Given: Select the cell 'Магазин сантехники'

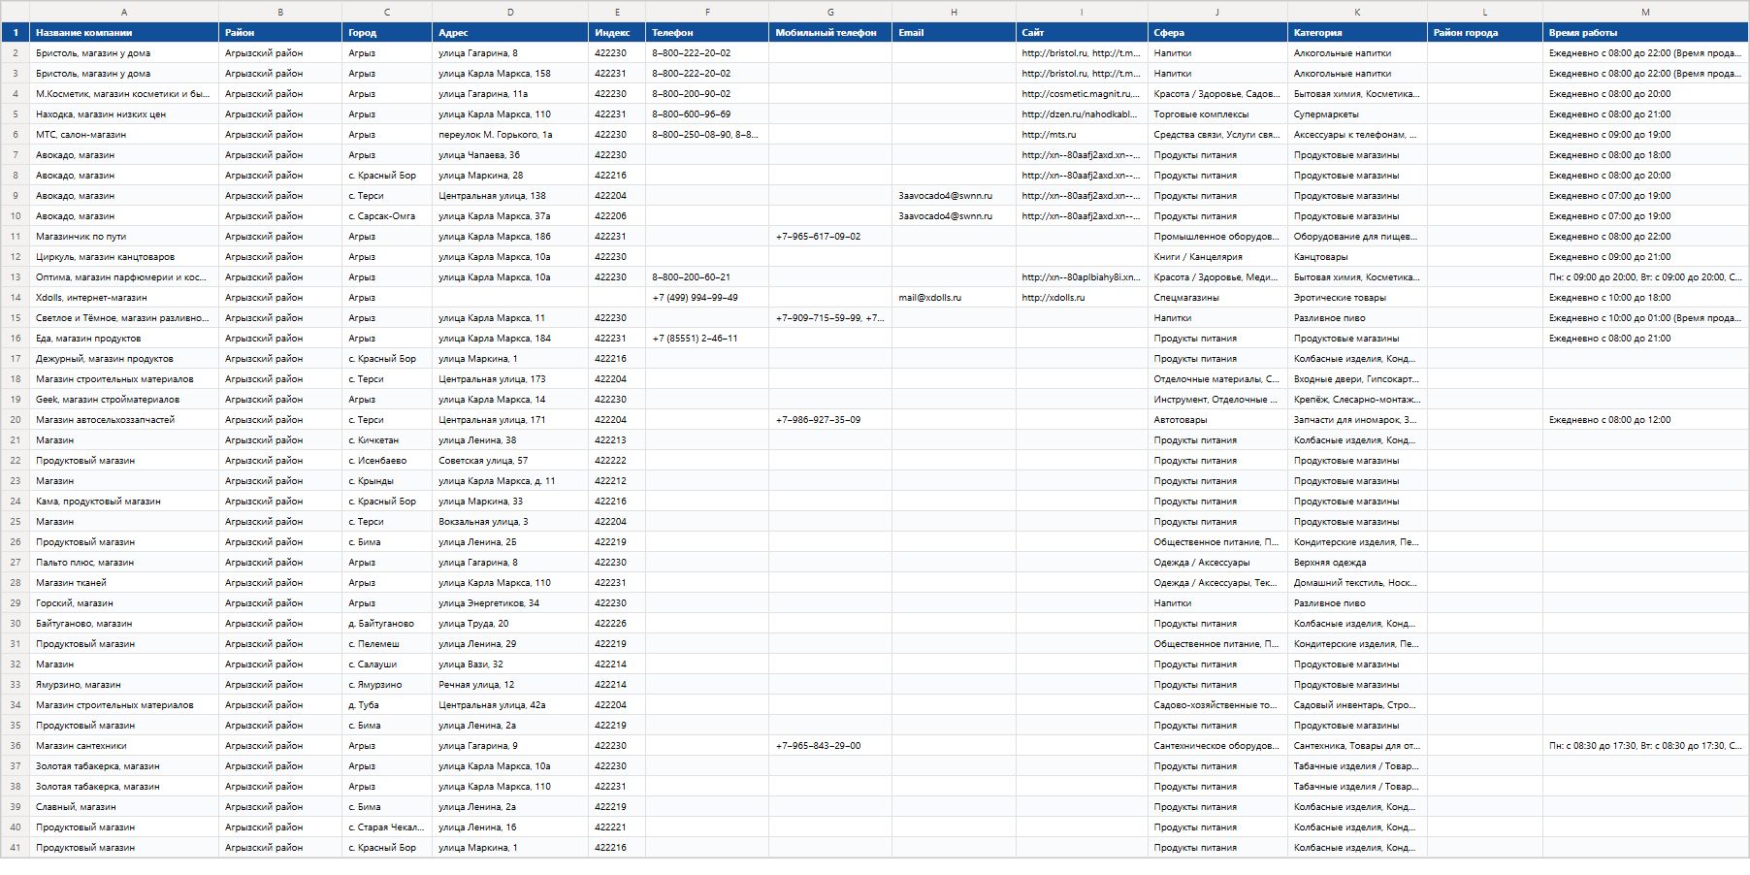Looking at the screenshot, I should 124,746.
